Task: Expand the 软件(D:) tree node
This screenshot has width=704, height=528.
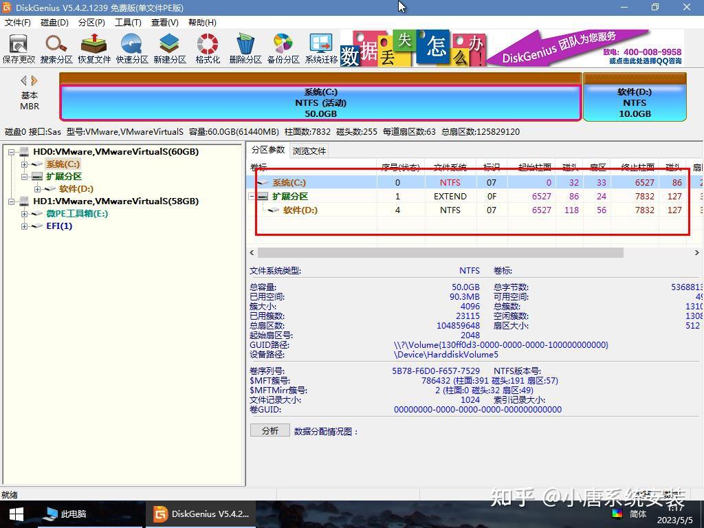Action: tap(37, 189)
